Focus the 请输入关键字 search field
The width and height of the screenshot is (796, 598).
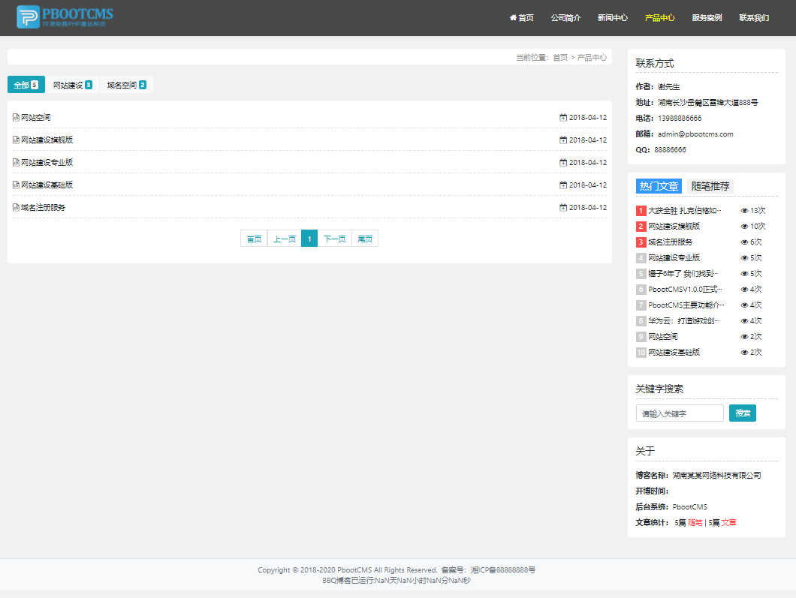[x=680, y=413]
